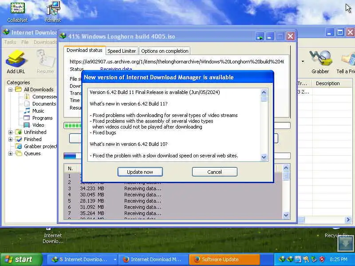Select the fdminst desktop icon
355x266 pixels.
click(x=53, y=12)
